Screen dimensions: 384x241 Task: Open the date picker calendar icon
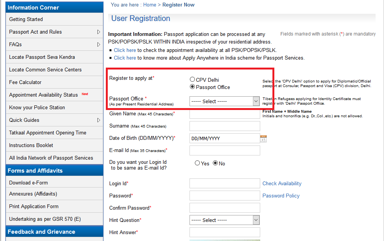point(263,138)
